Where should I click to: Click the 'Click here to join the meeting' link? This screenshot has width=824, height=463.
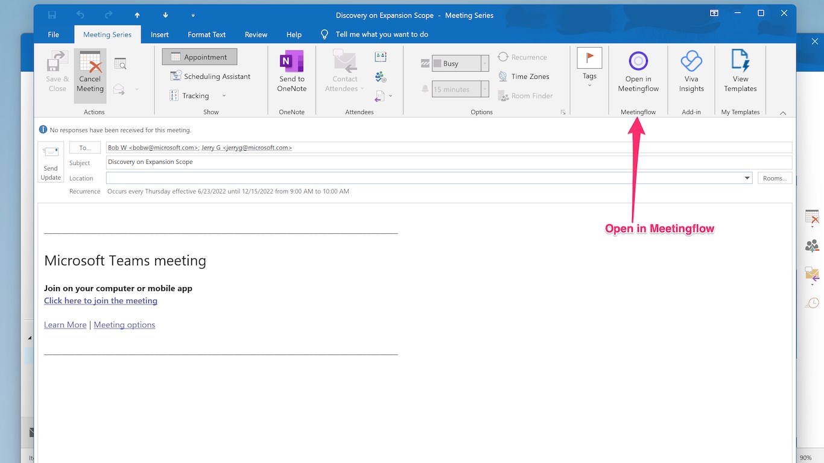tap(101, 301)
